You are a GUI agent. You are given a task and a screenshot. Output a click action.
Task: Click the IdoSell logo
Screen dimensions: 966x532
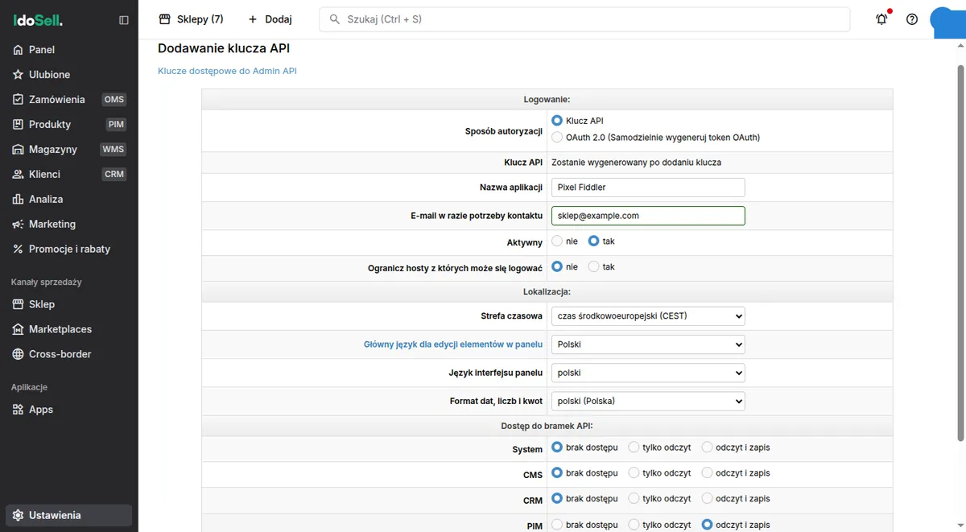(37, 20)
